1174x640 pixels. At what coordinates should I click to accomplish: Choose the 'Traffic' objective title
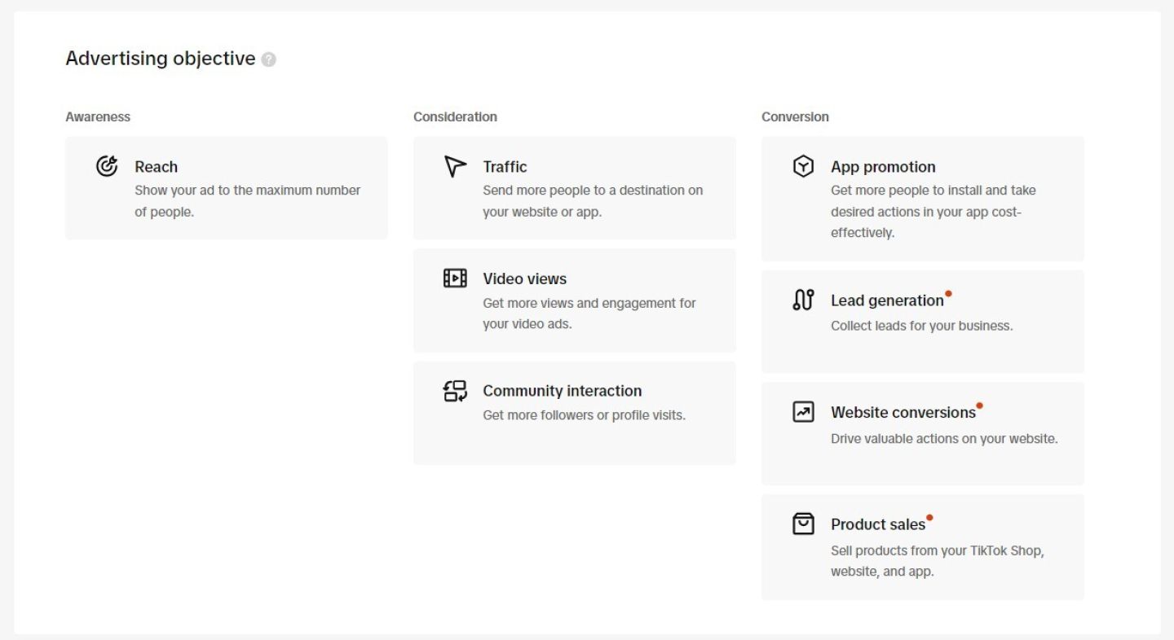[x=505, y=167]
